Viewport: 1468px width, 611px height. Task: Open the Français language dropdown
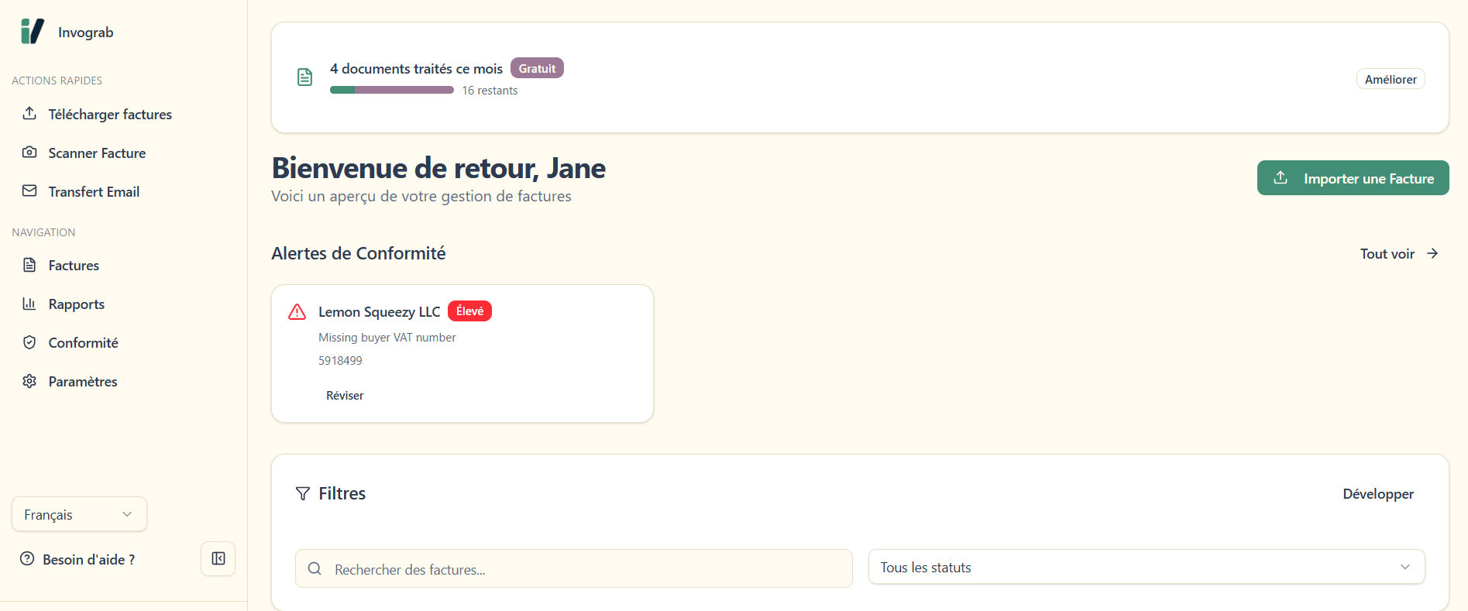79,514
